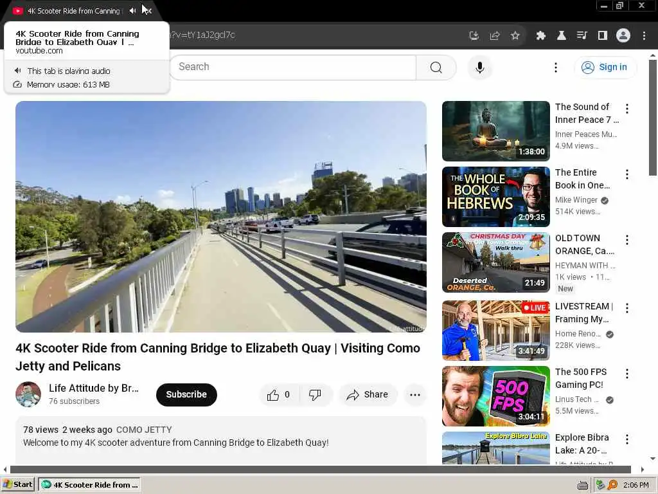Click the share page icon in address bar

point(495,36)
